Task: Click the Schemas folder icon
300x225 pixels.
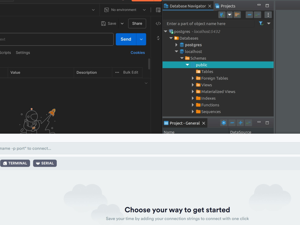Action: point(187,58)
